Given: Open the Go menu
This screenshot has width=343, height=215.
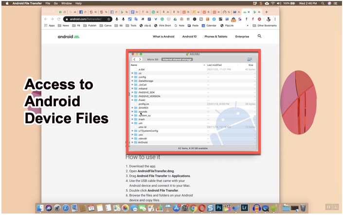Looking at the screenshot, I should (56, 3).
